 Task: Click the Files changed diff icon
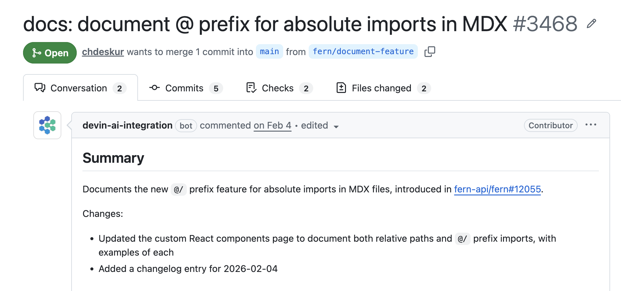click(x=341, y=88)
